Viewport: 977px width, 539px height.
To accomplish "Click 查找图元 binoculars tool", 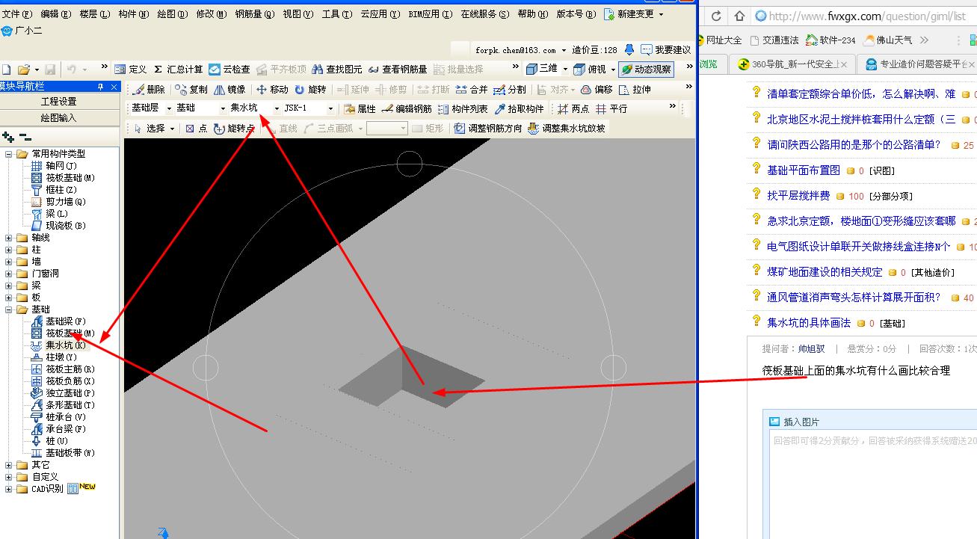I will click(337, 69).
